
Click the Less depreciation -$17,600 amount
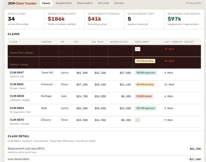[x=195, y=159]
